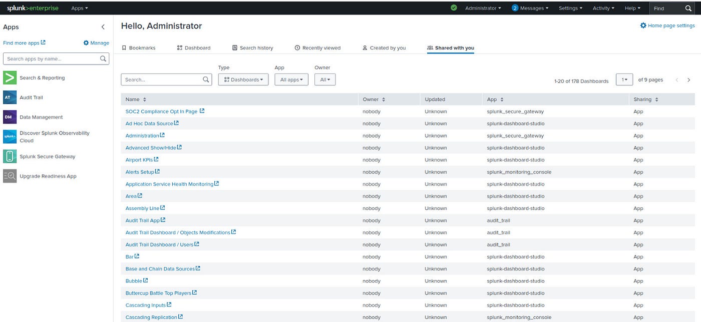
Task: Switch to the Recently viewed tab
Action: click(317, 48)
